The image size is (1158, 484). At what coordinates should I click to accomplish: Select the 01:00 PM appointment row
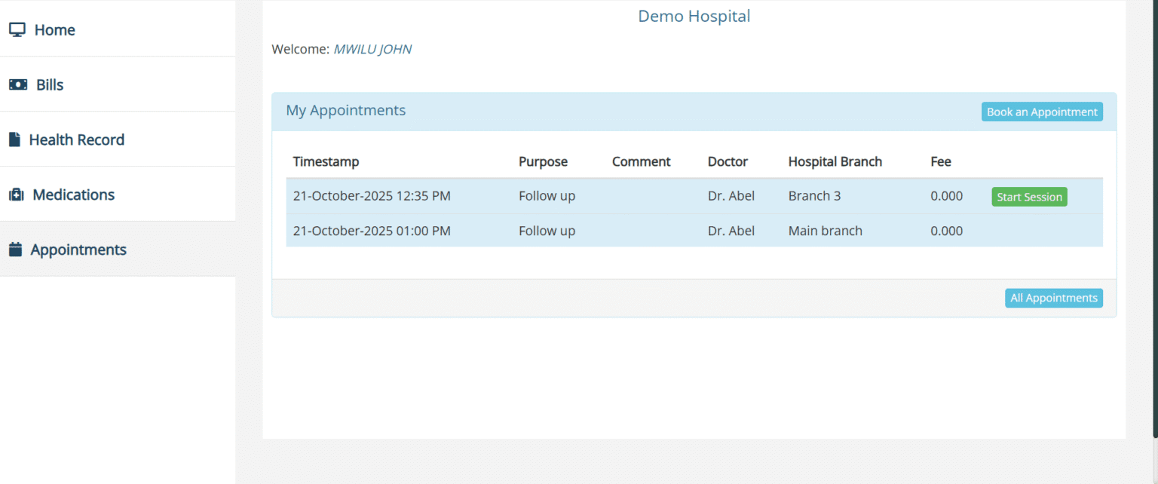point(372,231)
